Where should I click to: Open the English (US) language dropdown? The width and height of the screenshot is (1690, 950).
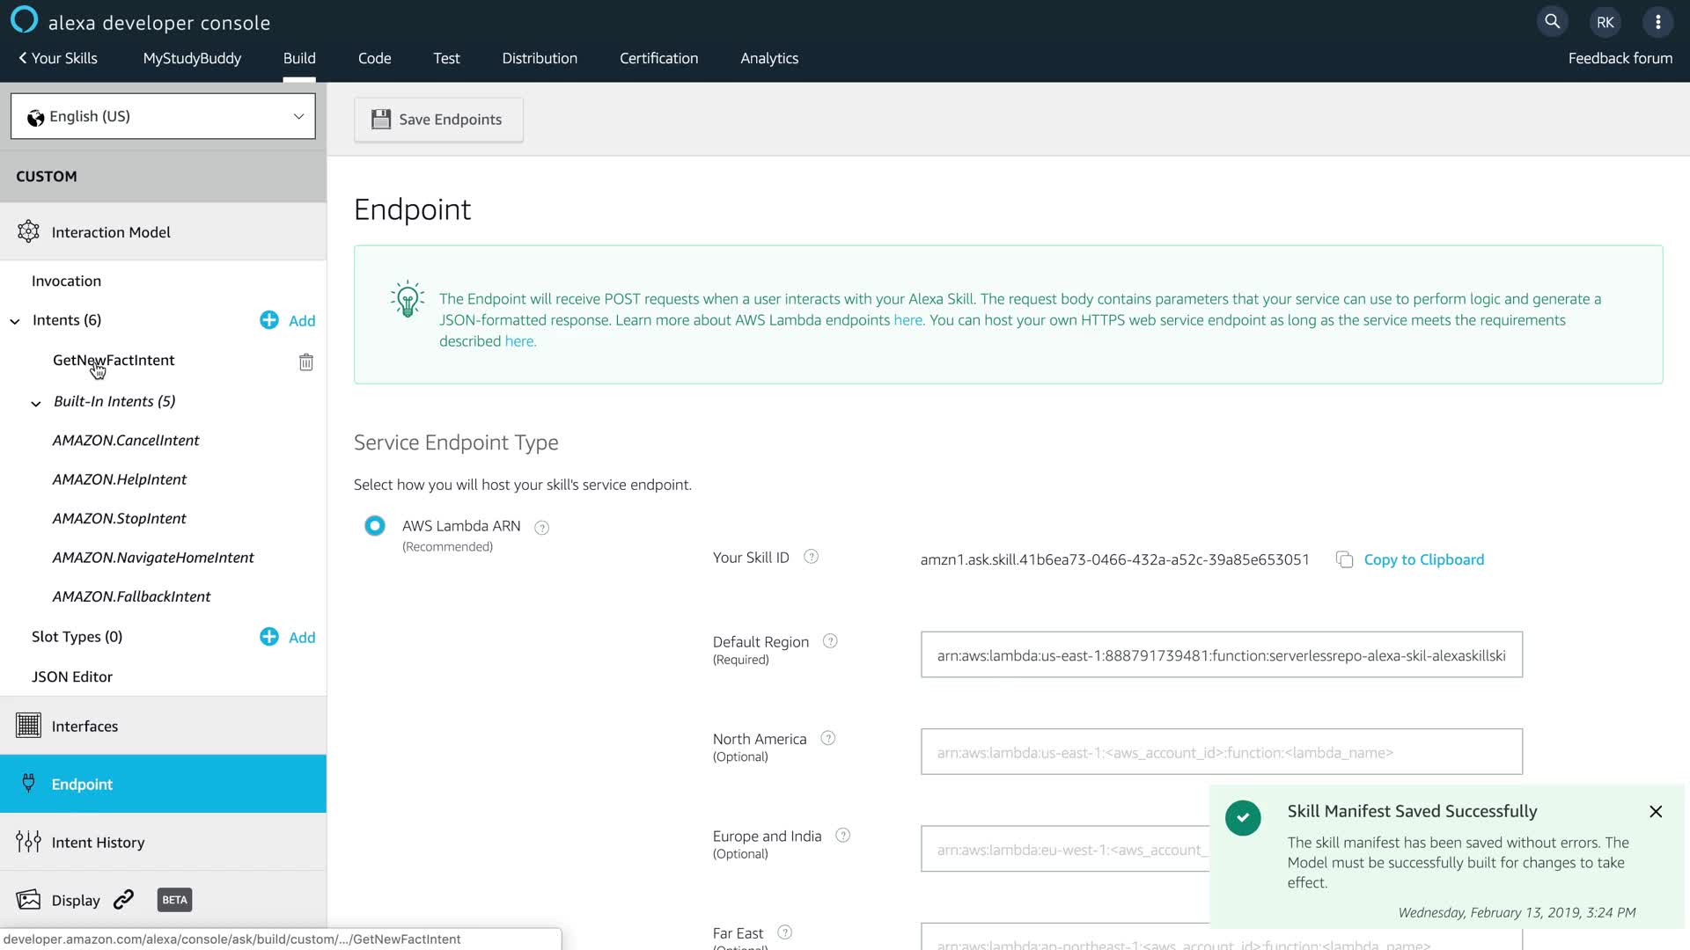click(x=163, y=116)
